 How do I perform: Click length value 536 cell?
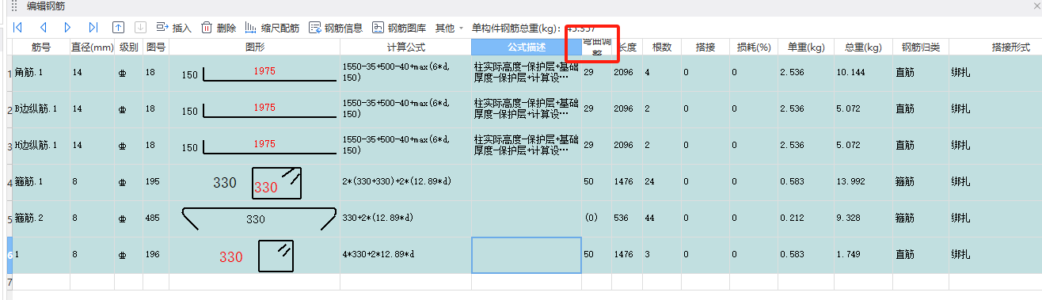pyautogui.click(x=626, y=218)
